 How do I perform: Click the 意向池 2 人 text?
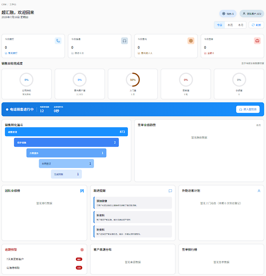tap(146, 53)
